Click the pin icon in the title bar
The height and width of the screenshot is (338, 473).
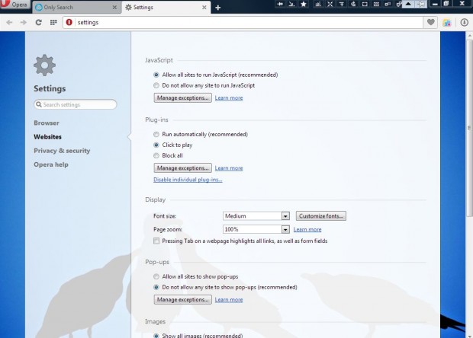[421, 4]
